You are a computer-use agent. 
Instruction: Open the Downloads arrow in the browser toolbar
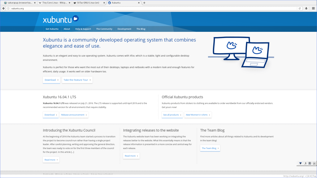[x=306, y=8]
